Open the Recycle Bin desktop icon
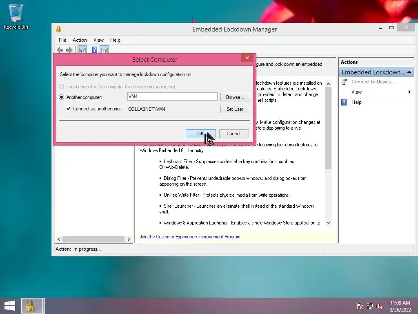The image size is (418, 314). point(16,16)
